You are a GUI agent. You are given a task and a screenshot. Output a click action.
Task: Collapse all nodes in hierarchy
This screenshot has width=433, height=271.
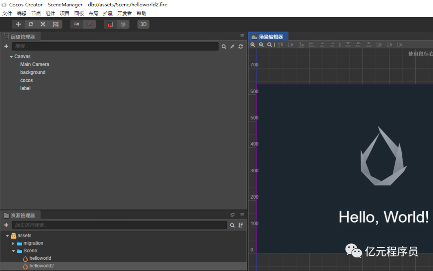tap(232, 46)
